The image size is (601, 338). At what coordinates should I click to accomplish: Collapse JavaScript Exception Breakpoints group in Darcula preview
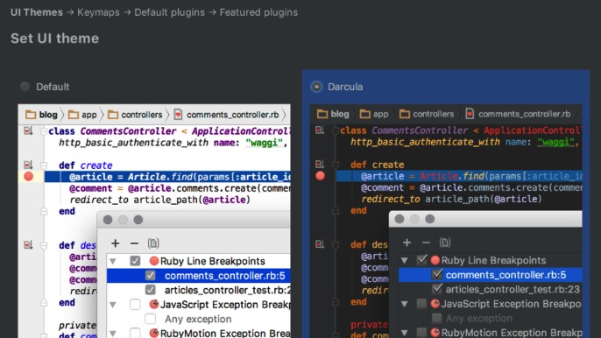pos(405,304)
